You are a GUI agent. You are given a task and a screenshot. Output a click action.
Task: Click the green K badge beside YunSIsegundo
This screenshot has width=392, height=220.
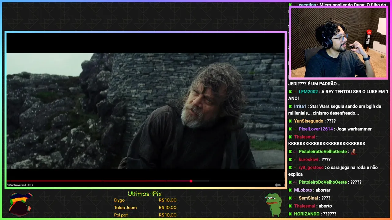pyautogui.click(x=290, y=121)
